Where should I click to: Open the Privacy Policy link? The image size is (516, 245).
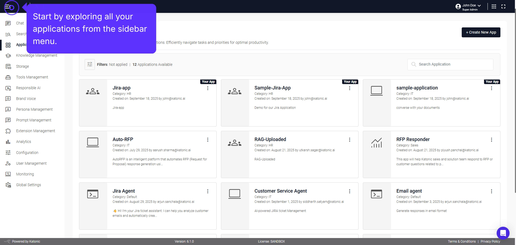click(490, 241)
